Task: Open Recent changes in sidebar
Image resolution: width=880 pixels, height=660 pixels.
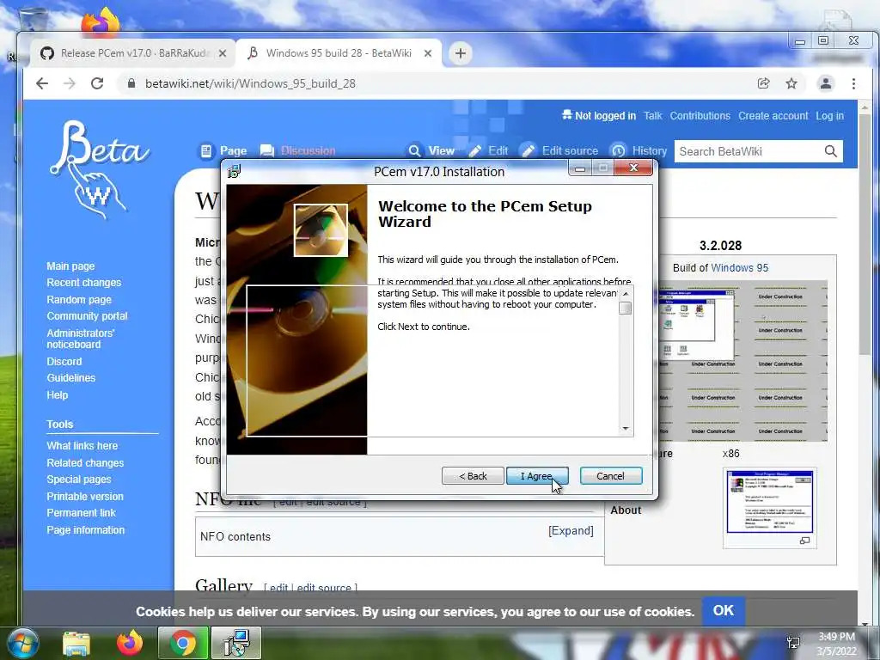Action: click(x=83, y=282)
